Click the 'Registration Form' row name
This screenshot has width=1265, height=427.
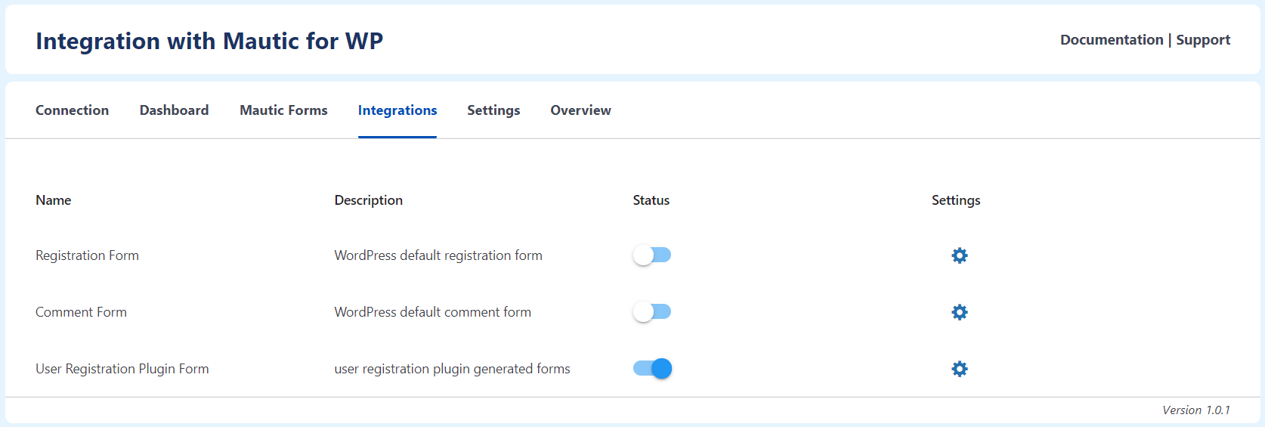pos(87,255)
